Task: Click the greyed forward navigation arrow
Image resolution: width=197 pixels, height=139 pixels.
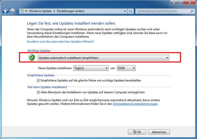Action: pos(12,11)
